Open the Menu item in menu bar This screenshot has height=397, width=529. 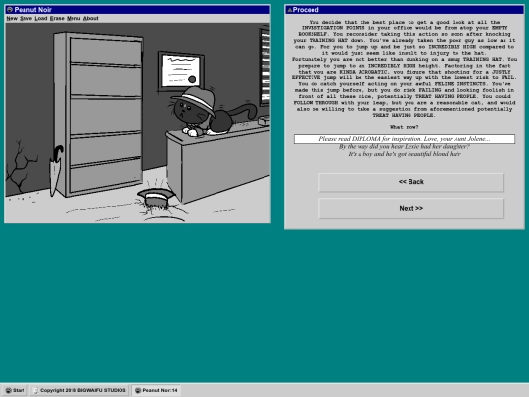73,18
